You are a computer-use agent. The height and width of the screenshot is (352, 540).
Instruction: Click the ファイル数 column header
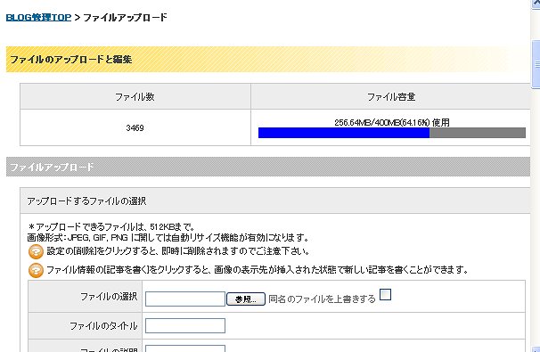pyautogui.click(x=135, y=97)
